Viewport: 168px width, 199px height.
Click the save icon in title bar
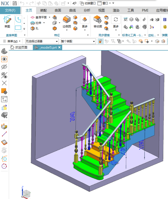coord(15,3)
